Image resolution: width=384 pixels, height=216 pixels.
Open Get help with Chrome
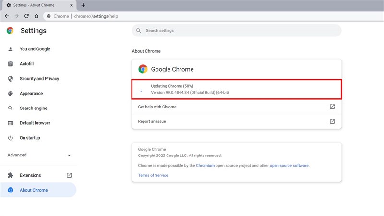tap(237, 107)
